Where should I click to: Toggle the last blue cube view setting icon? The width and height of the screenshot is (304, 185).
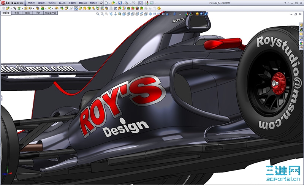(206, 14)
